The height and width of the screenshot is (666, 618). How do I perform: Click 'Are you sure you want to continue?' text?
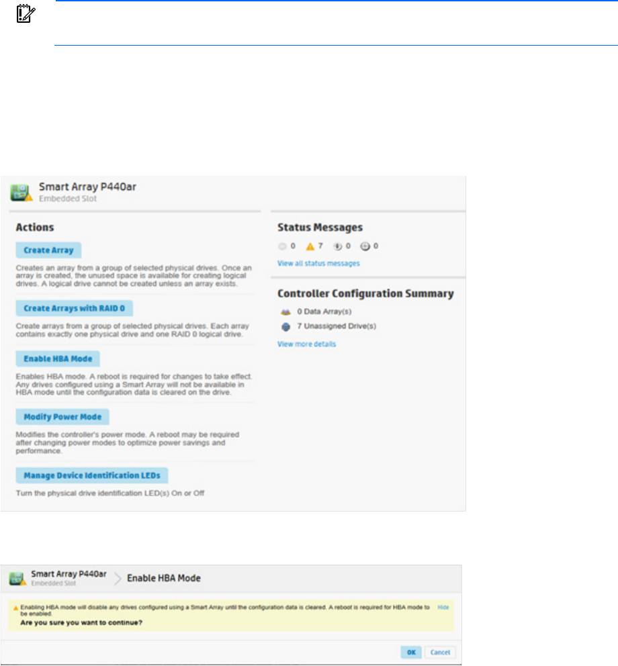coord(81,622)
